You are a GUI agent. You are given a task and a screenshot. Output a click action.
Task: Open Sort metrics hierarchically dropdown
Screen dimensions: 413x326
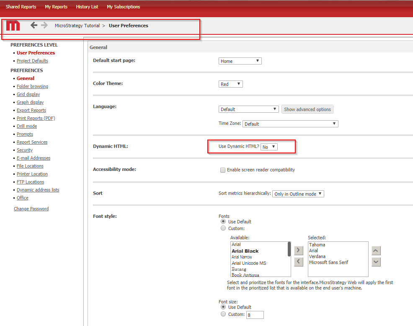click(298, 194)
